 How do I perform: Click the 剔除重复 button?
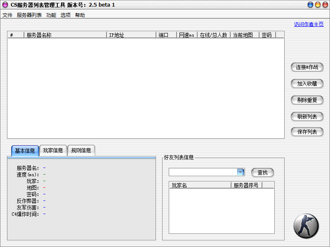pos(307,100)
